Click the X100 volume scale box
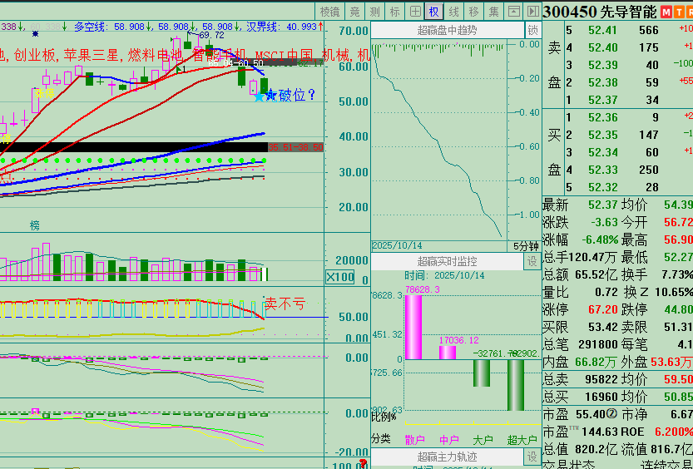The width and height of the screenshot is (693, 469). [x=339, y=277]
